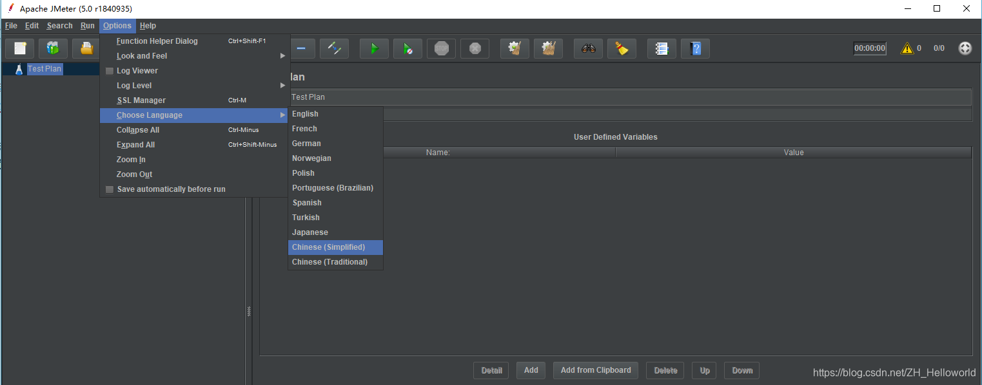Click the Delete button
Screen dimensions: 982x385
point(665,370)
